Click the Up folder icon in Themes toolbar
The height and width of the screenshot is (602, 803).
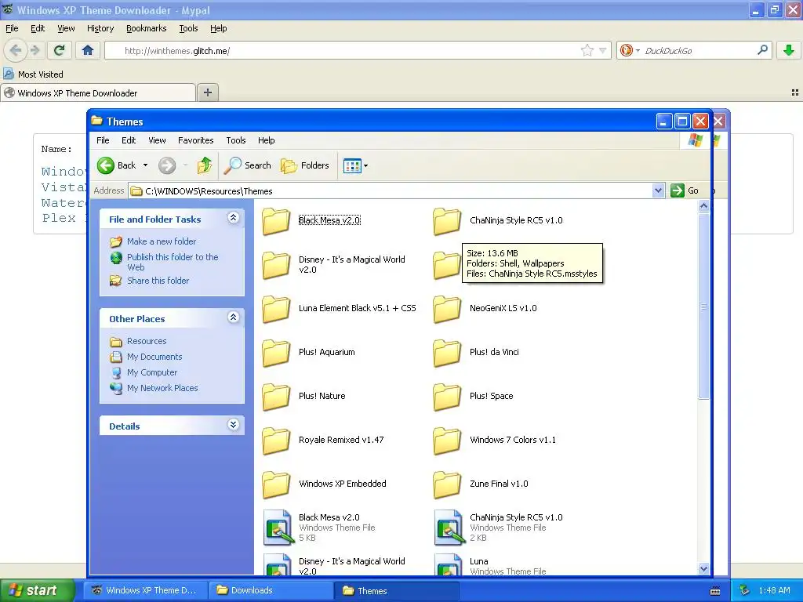tap(205, 165)
